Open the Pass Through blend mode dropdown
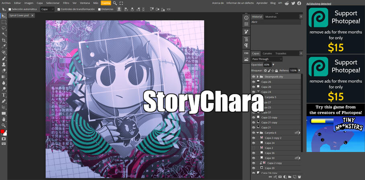 point(267,59)
